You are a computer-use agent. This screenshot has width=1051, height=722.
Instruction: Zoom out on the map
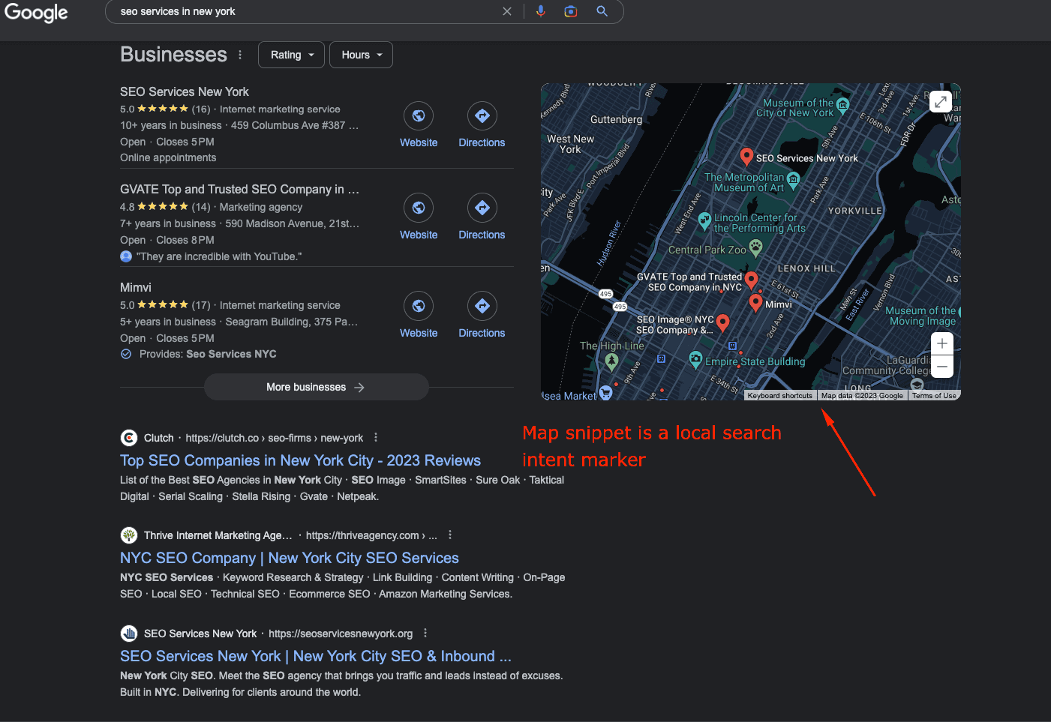click(941, 366)
